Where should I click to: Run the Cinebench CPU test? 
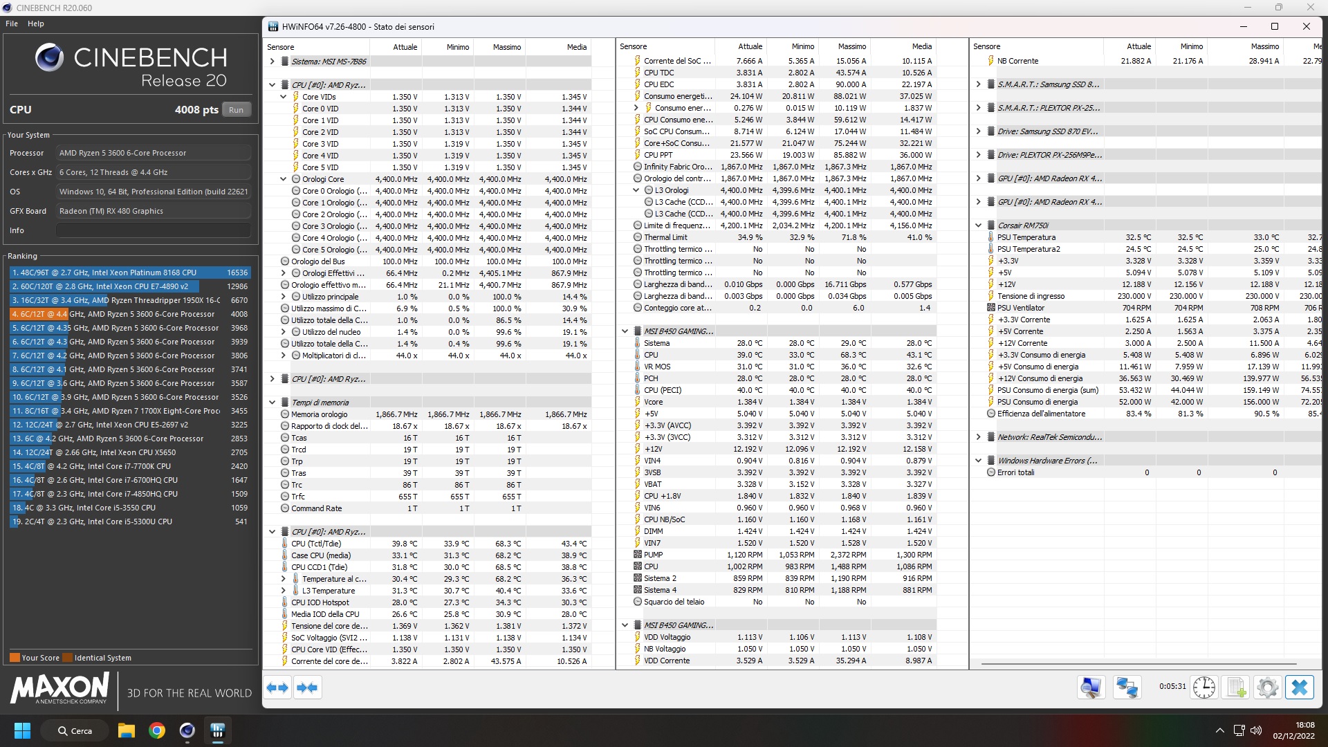[x=237, y=110]
